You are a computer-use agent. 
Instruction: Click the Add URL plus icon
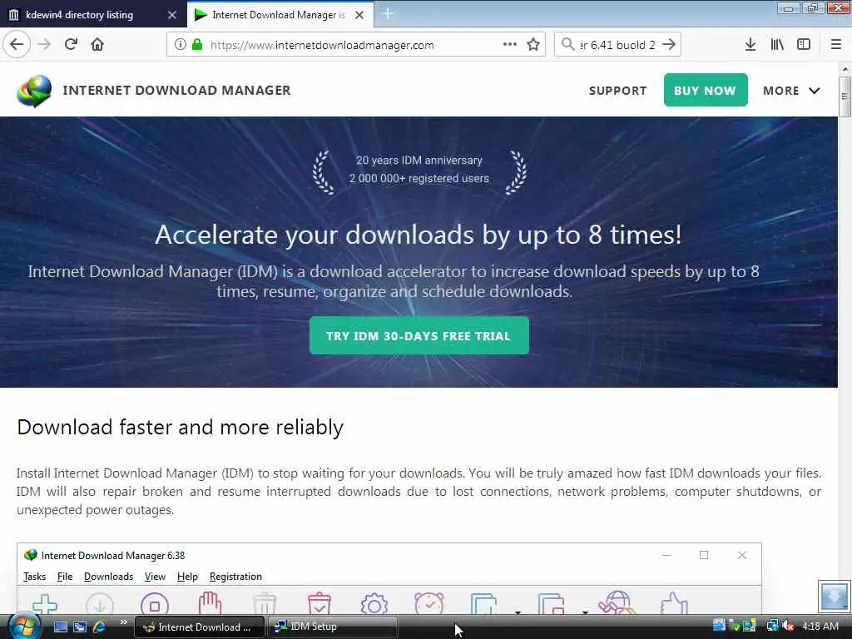coord(45,604)
